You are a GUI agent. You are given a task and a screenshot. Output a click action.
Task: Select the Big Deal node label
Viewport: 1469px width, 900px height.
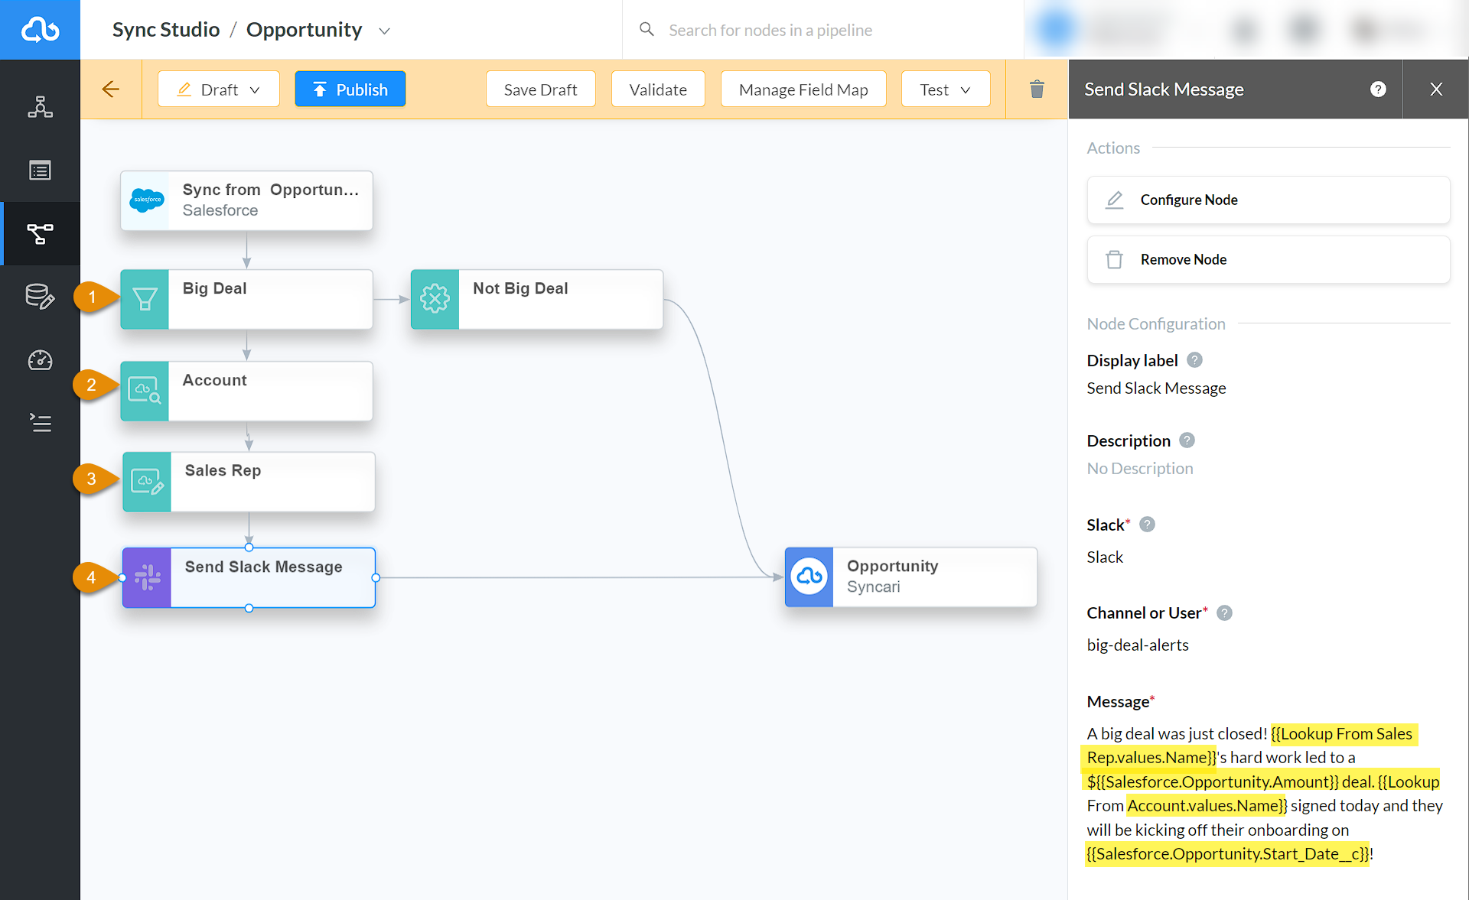(214, 288)
